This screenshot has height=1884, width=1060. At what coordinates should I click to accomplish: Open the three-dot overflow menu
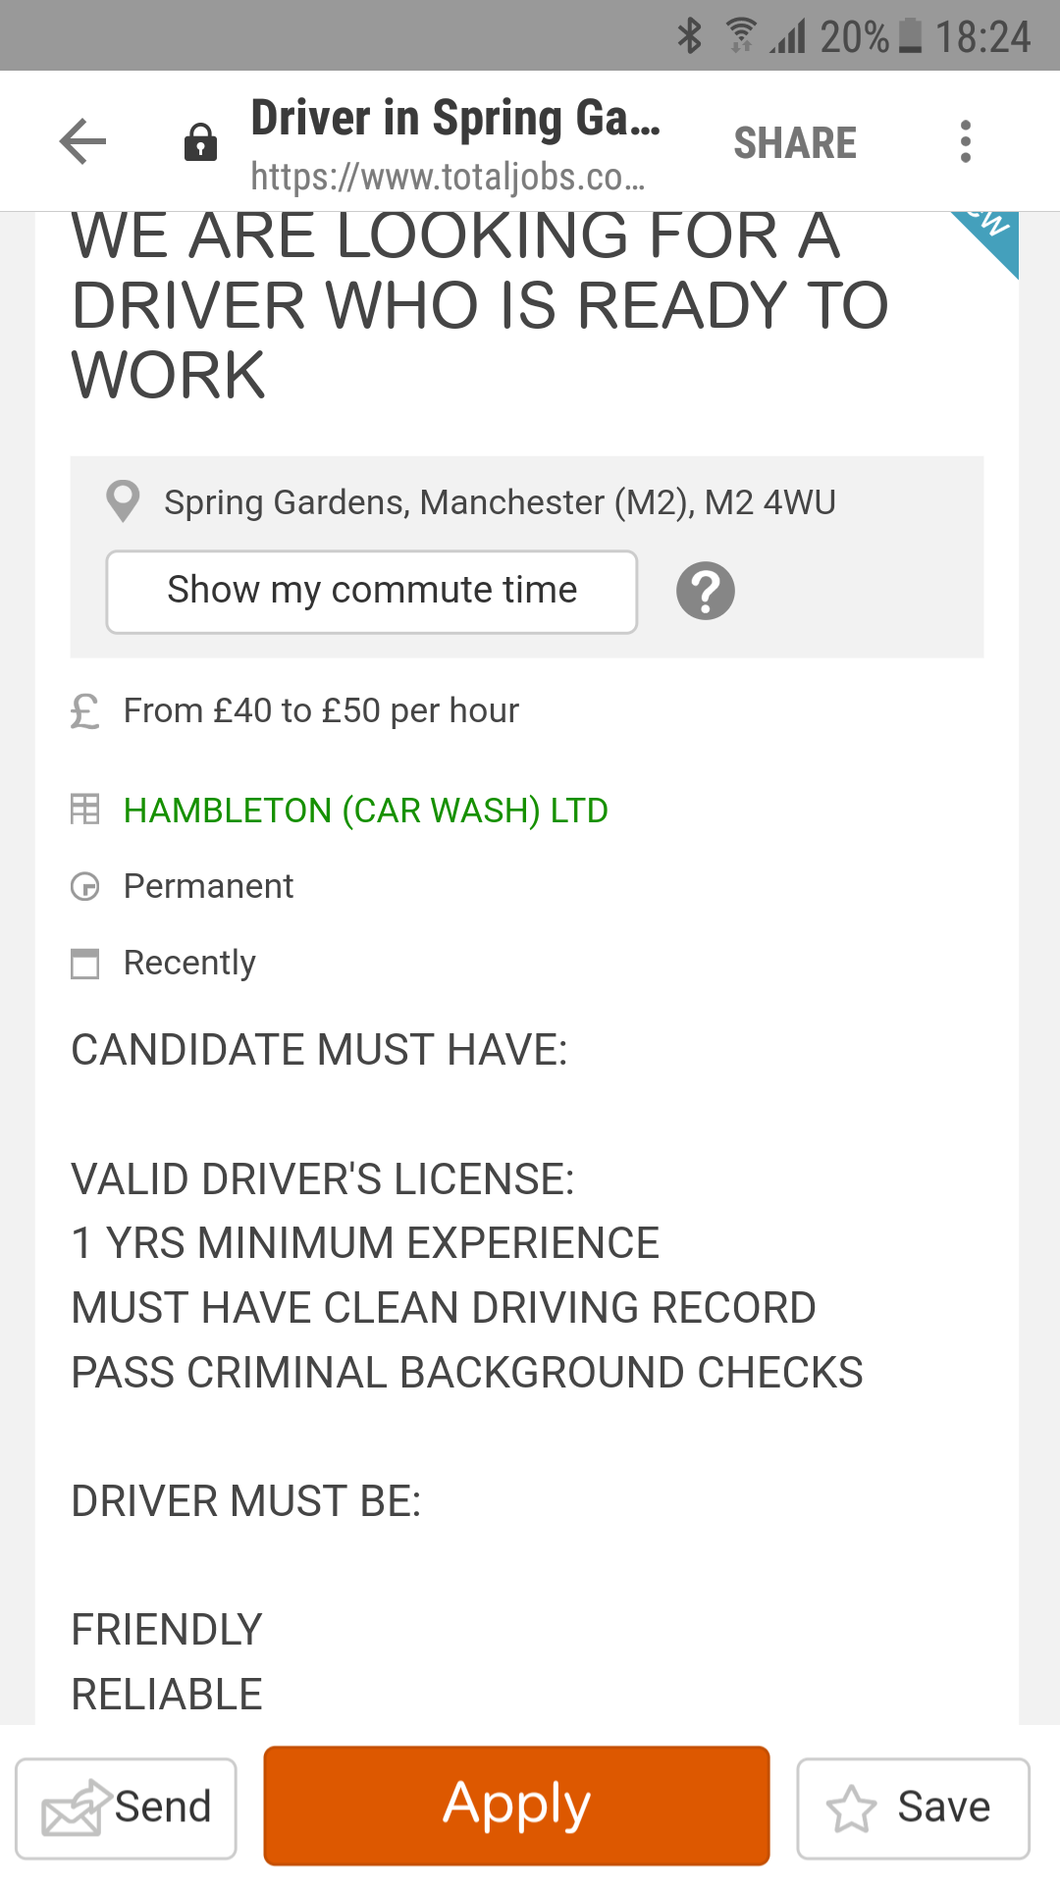(966, 142)
